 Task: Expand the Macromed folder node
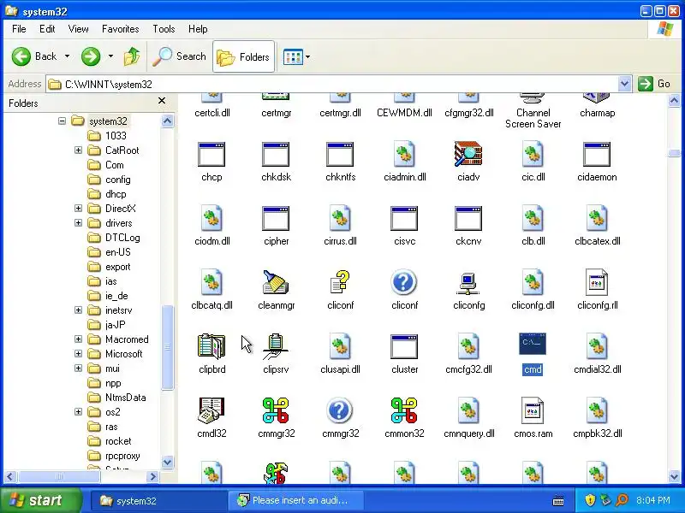78,339
